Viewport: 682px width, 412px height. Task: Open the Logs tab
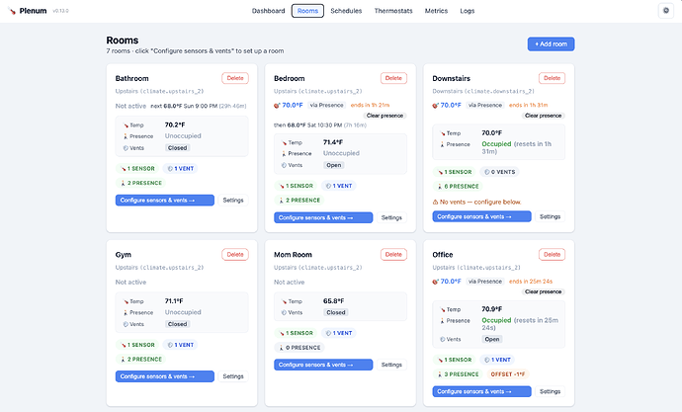click(x=468, y=11)
